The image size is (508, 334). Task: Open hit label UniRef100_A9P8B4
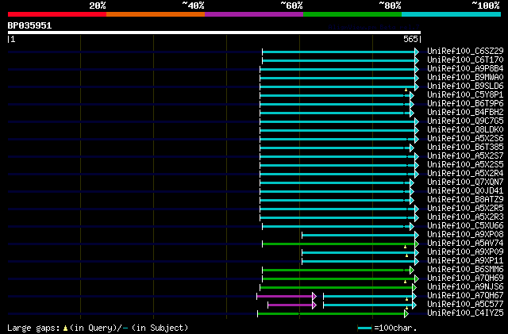(x=465, y=69)
